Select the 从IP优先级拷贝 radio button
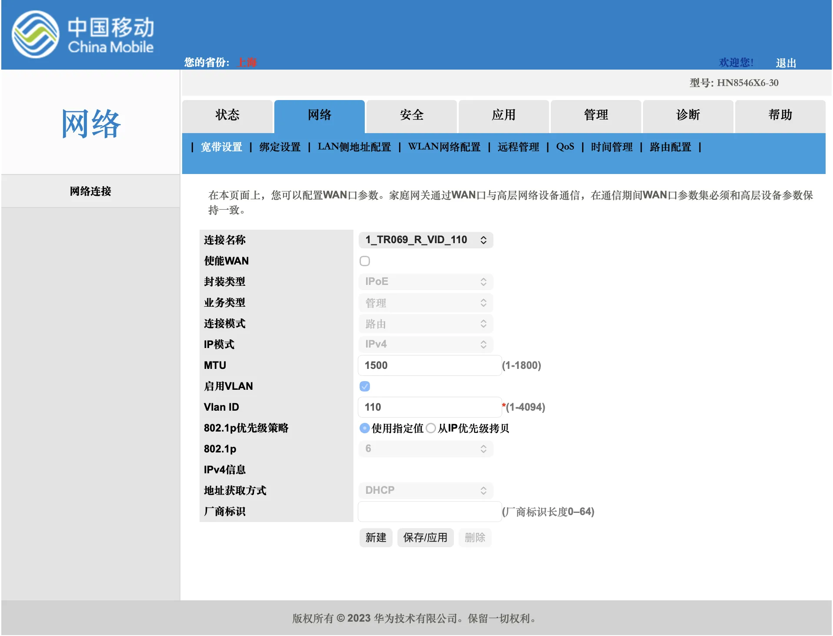833x636 pixels. pos(431,428)
